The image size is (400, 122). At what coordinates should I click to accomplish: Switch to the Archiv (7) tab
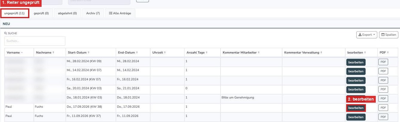[93, 13]
